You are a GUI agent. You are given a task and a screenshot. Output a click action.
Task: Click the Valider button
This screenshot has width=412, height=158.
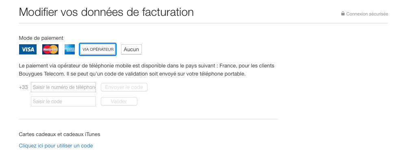119,101
